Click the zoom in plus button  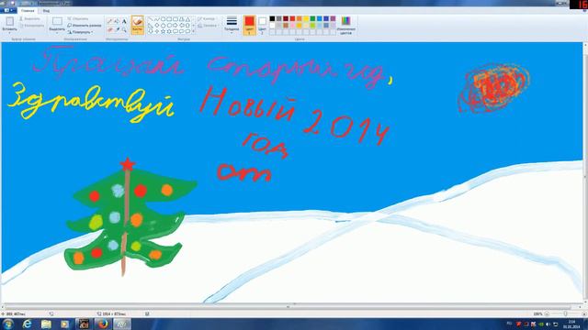[x=583, y=313]
